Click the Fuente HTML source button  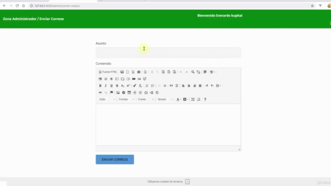108,72
